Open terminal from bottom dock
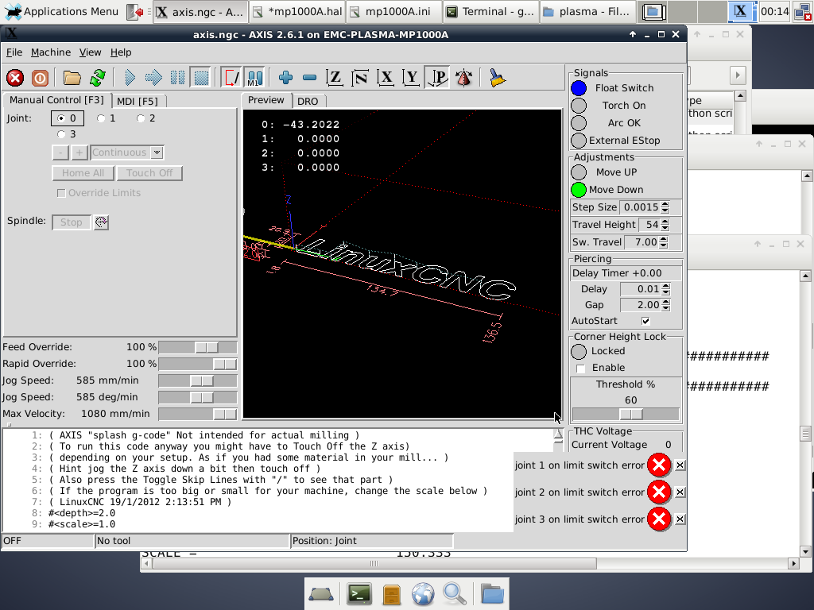814x610 pixels. (x=359, y=594)
